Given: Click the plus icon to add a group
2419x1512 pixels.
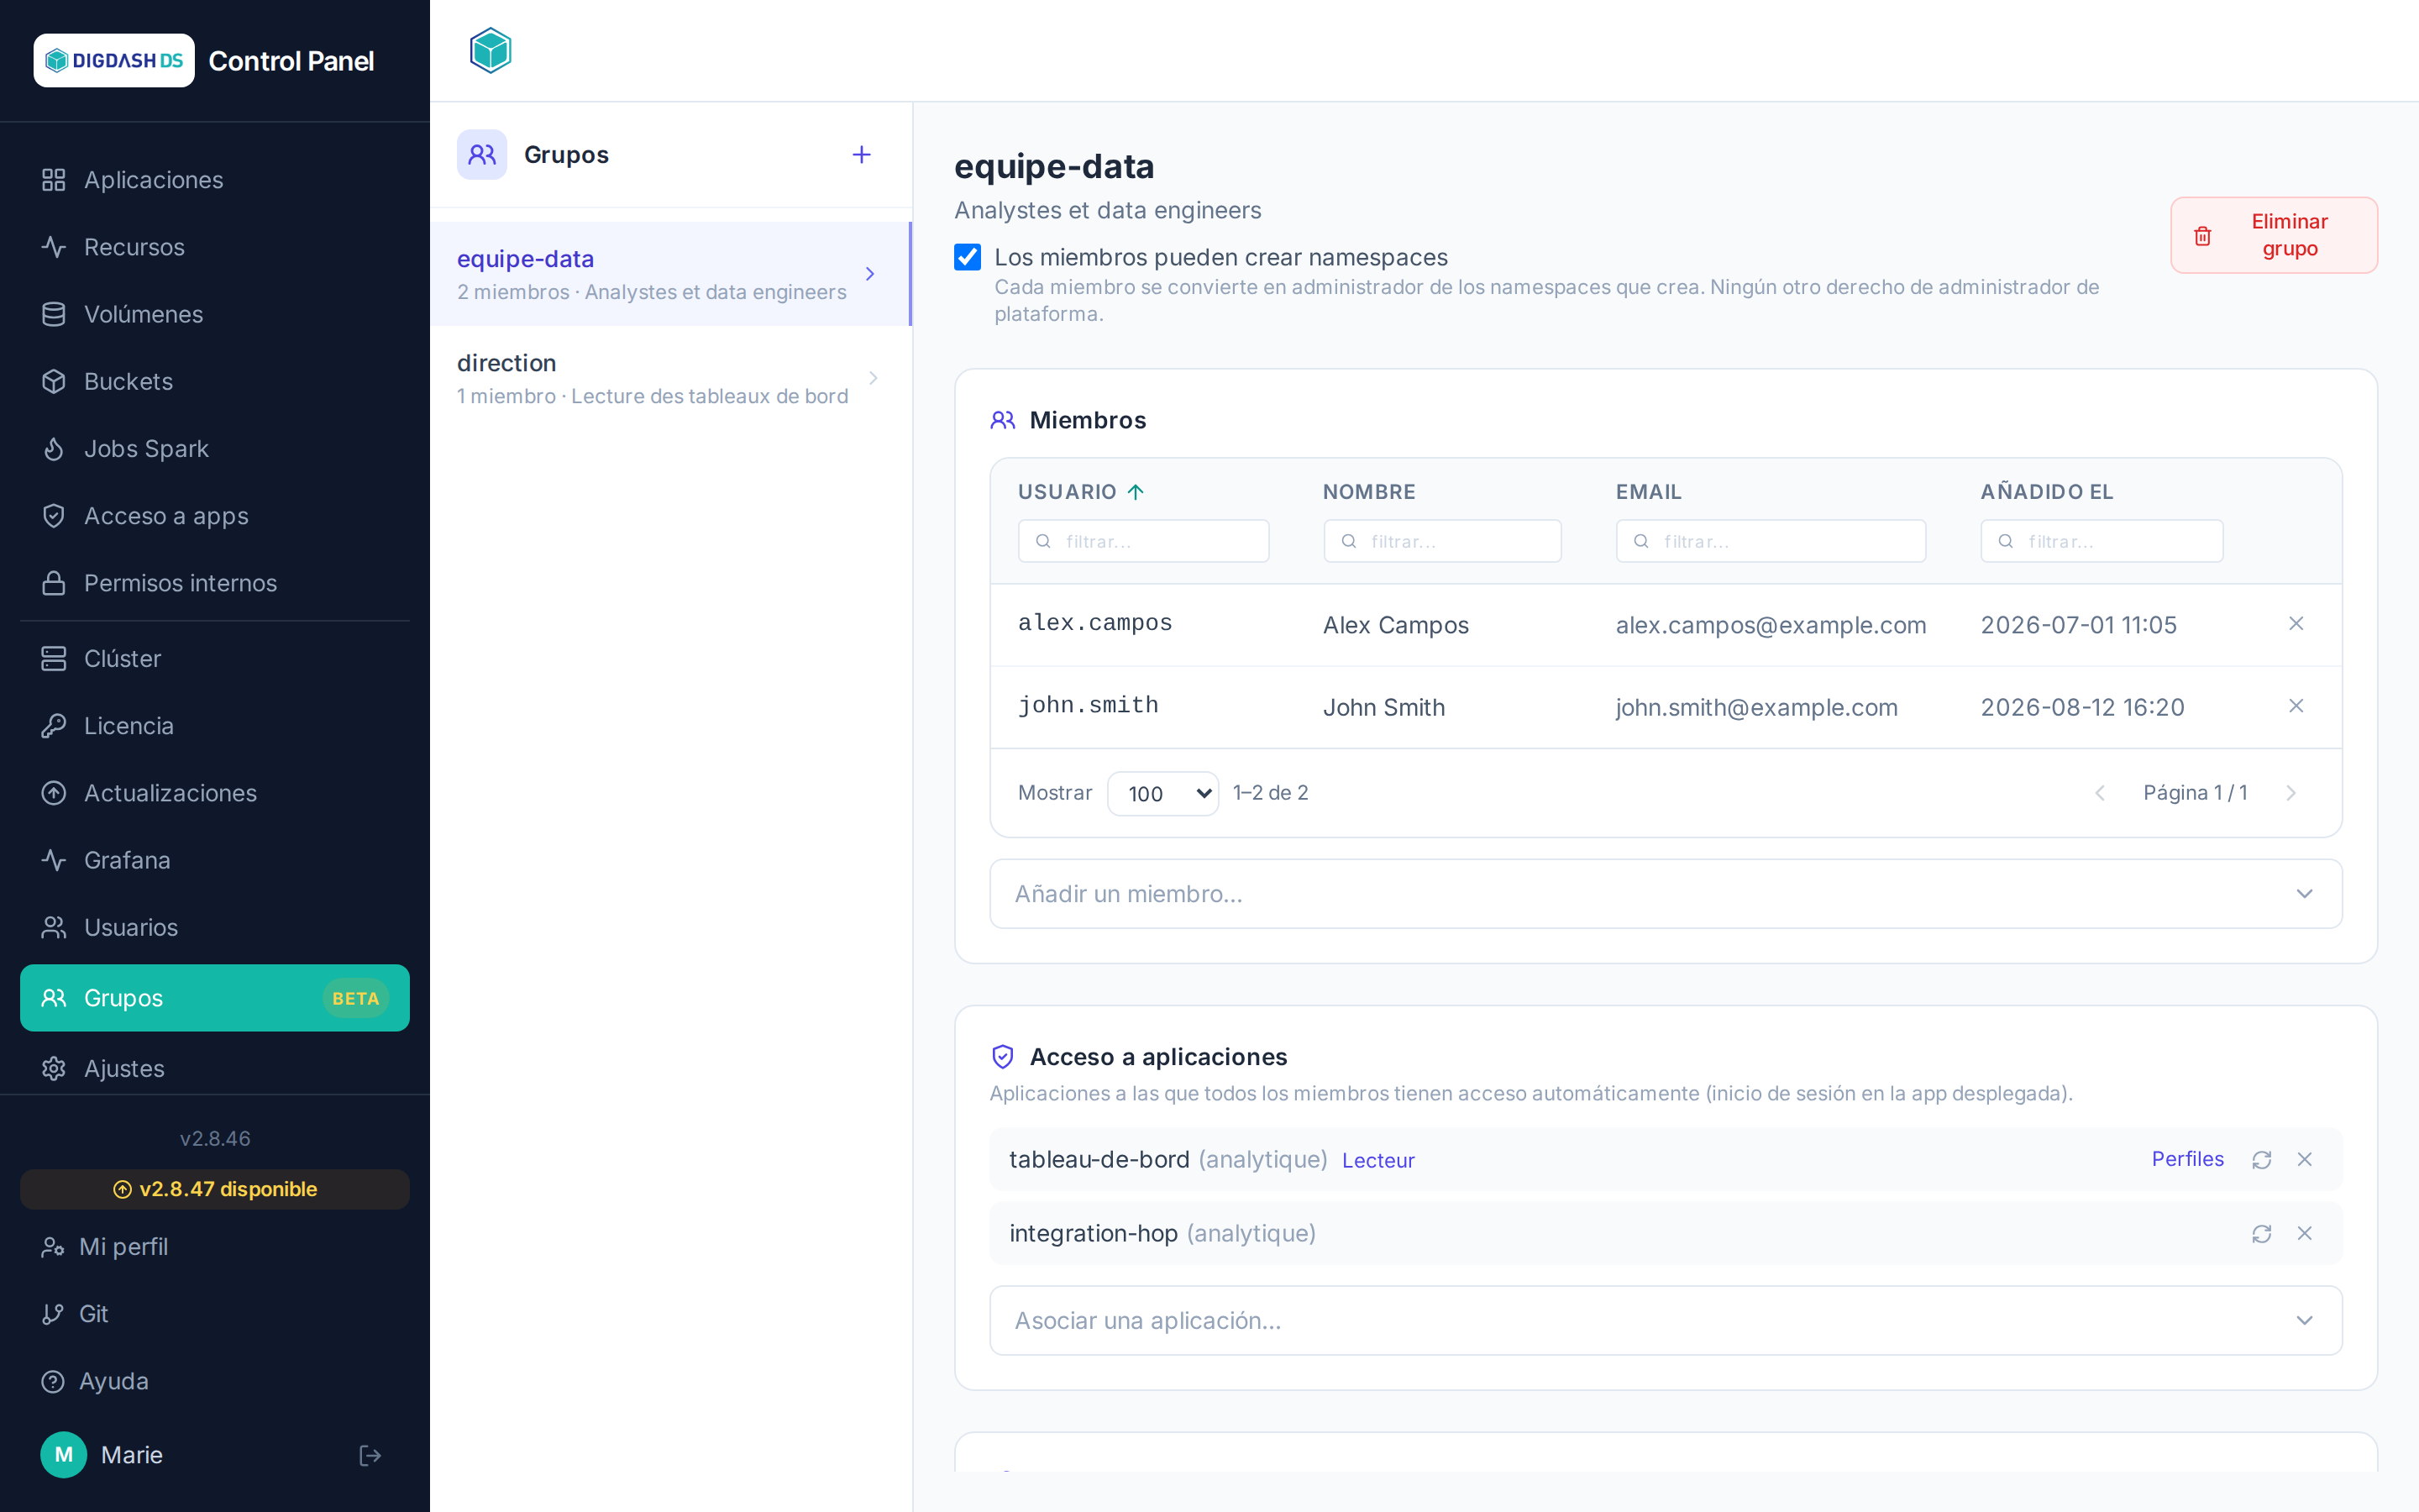Looking at the screenshot, I should 861,155.
